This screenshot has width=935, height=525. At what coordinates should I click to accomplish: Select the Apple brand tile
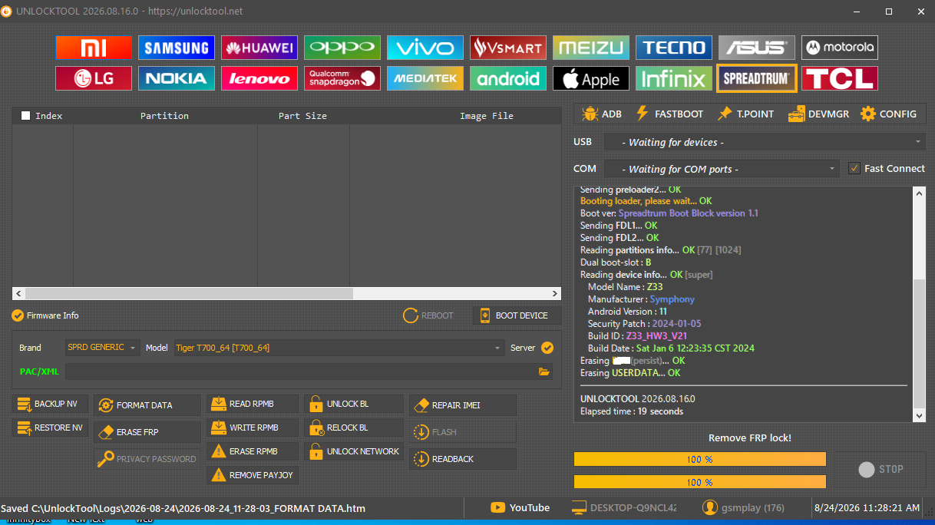click(591, 78)
